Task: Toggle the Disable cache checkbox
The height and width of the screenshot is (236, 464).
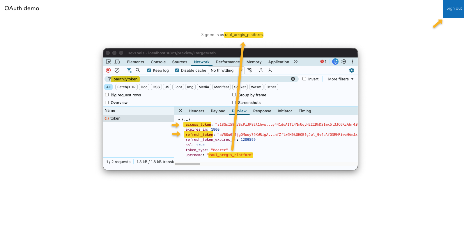Action: point(177,70)
